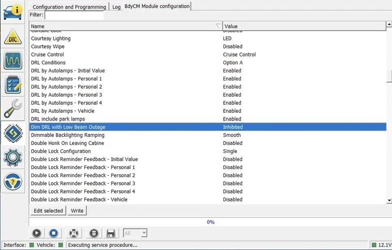
Task: Select Dim DRL with Low Beam Outage
Action: (208, 127)
